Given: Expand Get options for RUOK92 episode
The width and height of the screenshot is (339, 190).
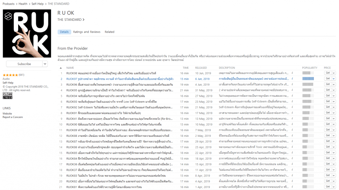Looking at the screenshot, I should point(334,107).
